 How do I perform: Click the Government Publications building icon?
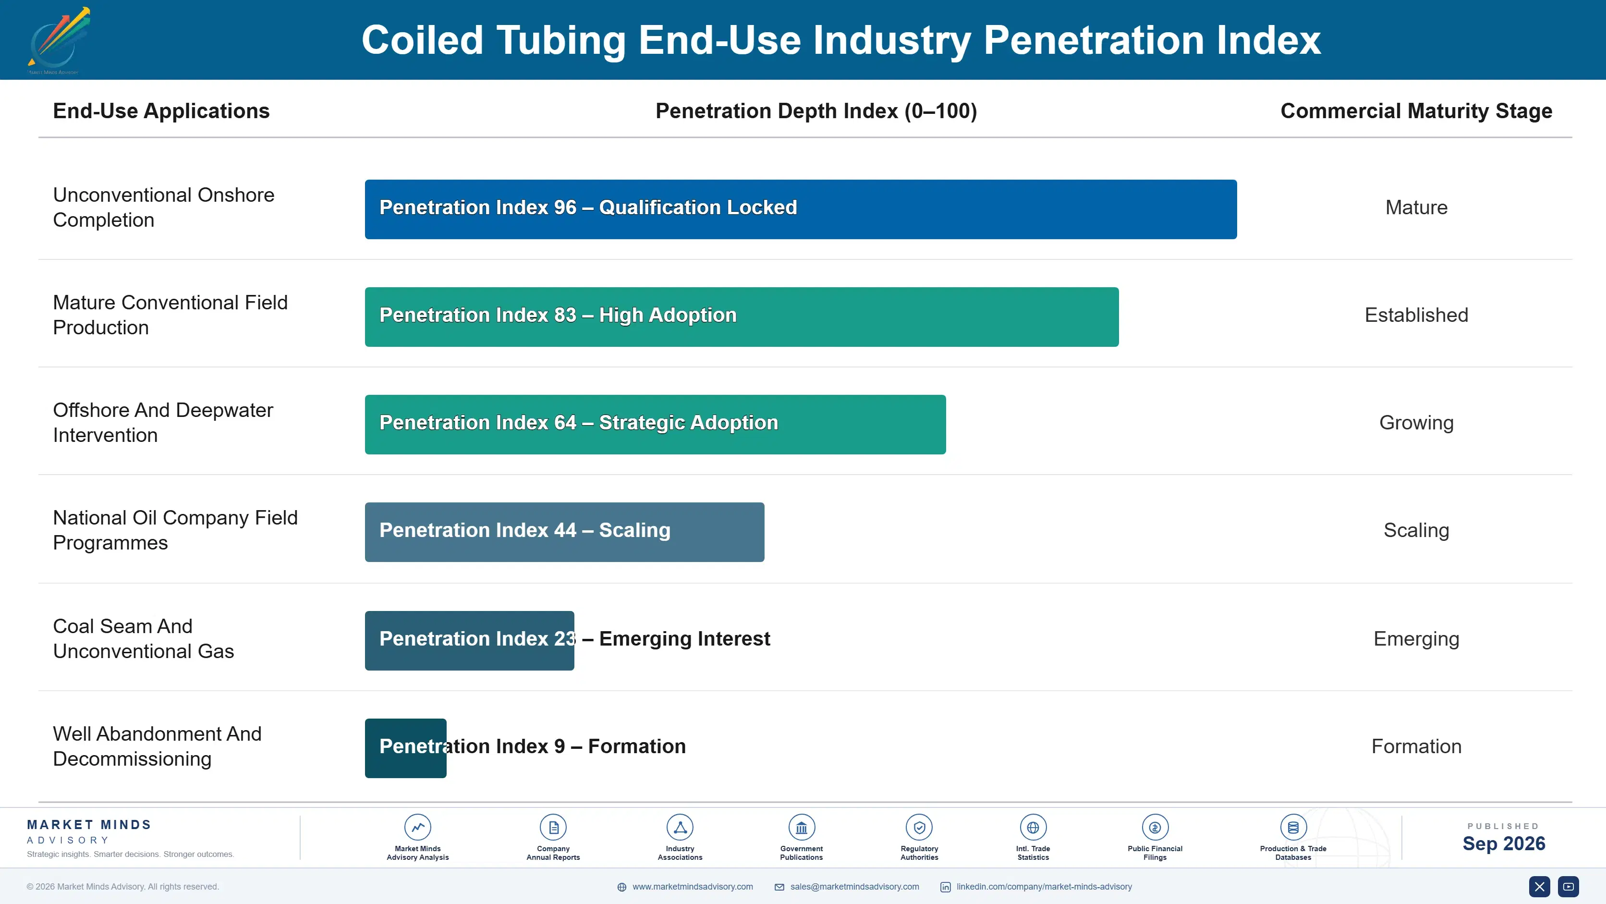(x=801, y=827)
